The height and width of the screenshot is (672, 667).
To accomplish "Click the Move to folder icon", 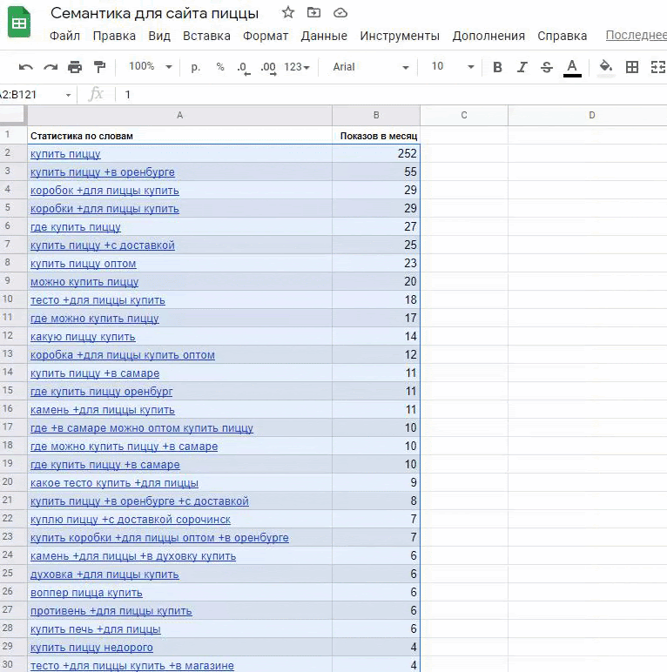I will pyautogui.click(x=313, y=12).
